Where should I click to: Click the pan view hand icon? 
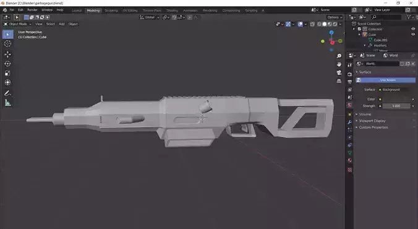pyautogui.click(x=339, y=64)
